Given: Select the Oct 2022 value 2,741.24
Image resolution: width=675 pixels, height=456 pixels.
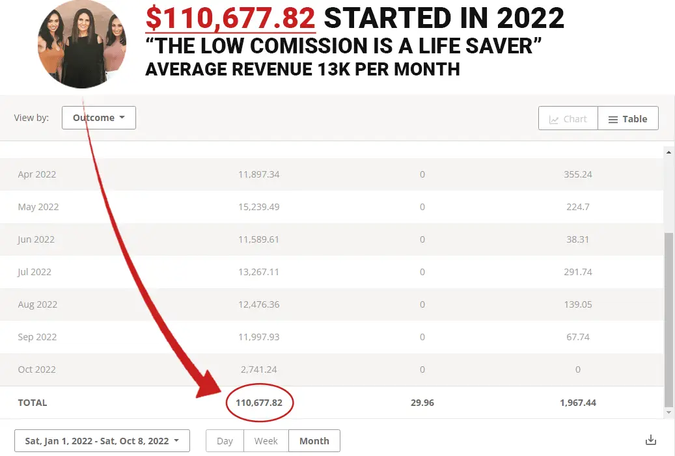Looking at the screenshot, I should (258, 369).
